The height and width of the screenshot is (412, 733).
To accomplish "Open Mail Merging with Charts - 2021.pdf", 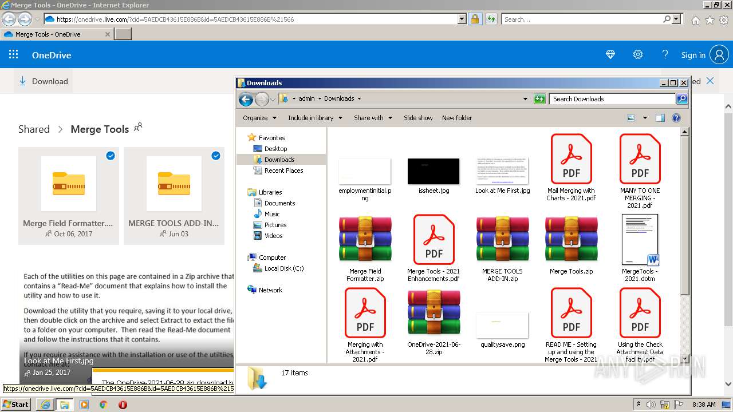I will point(572,159).
